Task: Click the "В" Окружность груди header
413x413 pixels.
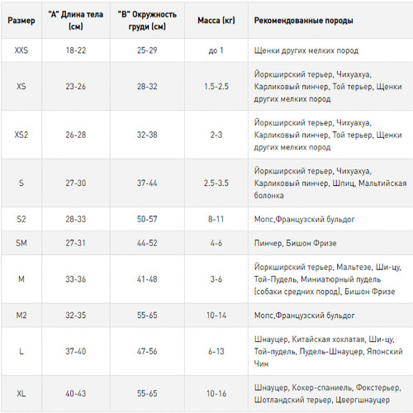Action: click(x=147, y=20)
